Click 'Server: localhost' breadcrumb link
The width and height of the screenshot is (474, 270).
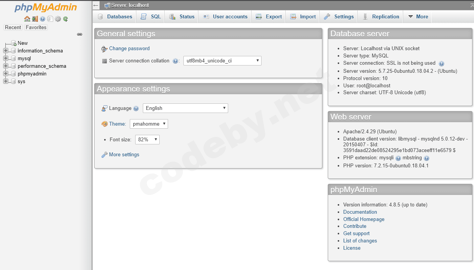pos(130,5)
